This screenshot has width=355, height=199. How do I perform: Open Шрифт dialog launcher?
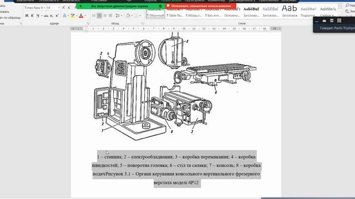pyautogui.click(x=88, y=23)
